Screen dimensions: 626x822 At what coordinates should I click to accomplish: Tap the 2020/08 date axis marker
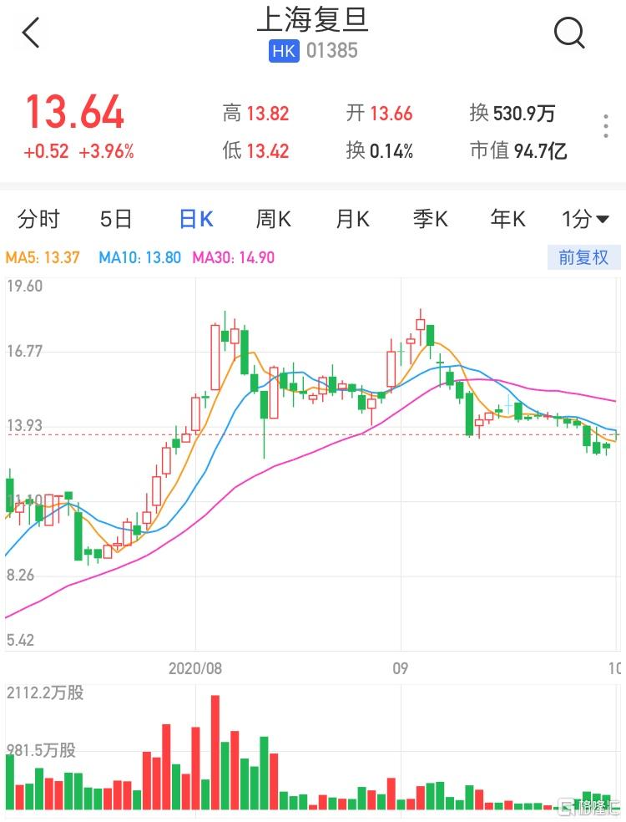point(197,668)
